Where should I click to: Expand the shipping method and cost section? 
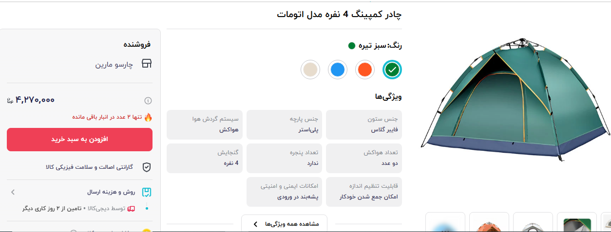[x=13, y=192]
